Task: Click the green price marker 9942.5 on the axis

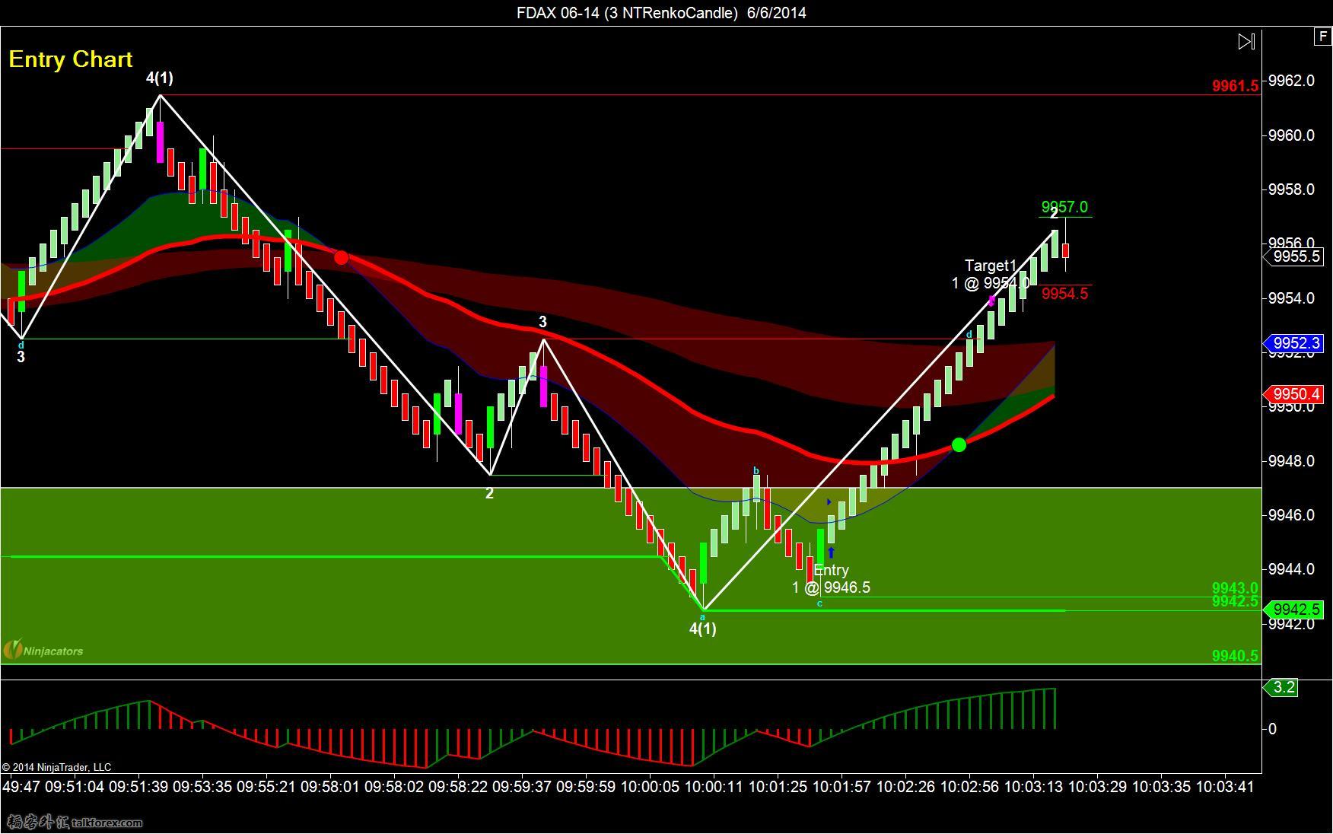Action: click(x=1293, y=610)
